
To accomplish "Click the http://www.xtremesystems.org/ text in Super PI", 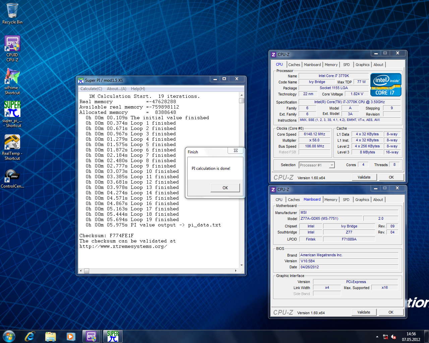I will click(x=123, y=246).
